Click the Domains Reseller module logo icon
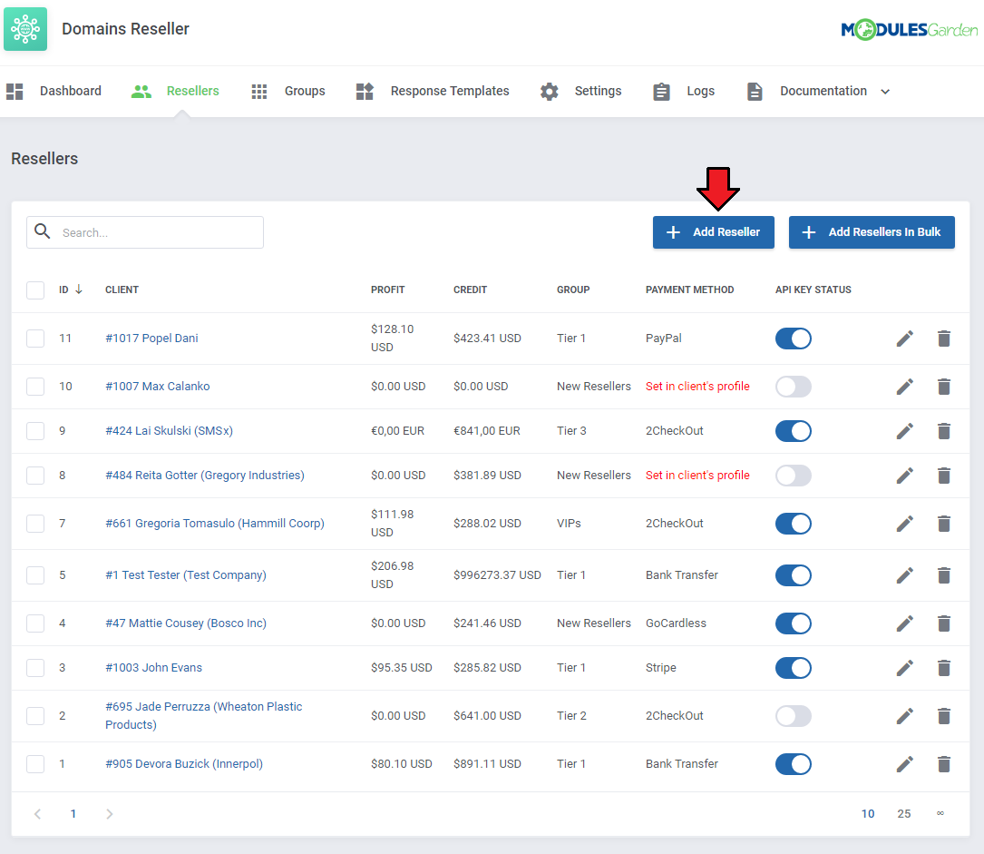 click(x=25, y=29)
